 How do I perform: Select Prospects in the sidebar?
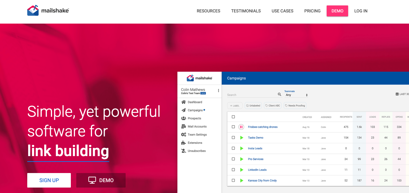[194, 119]
